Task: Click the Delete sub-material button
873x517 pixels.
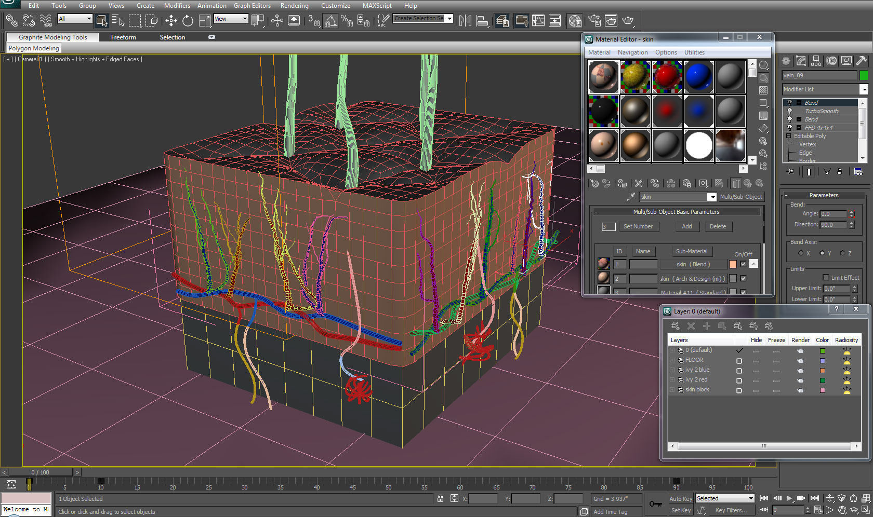Action: 718,226
